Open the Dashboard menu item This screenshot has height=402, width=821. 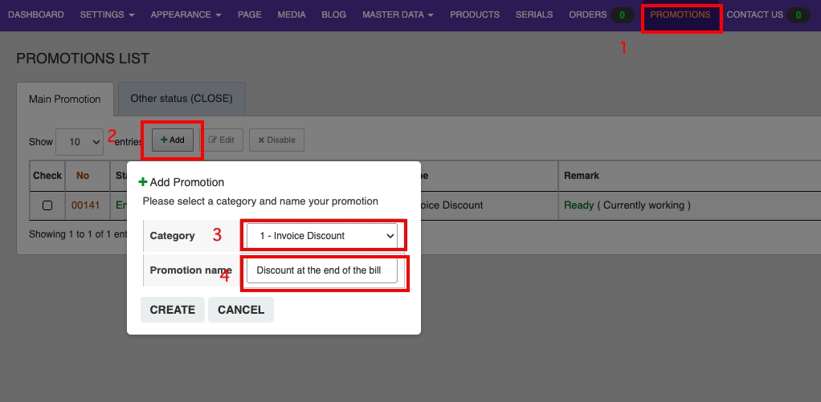36,15
